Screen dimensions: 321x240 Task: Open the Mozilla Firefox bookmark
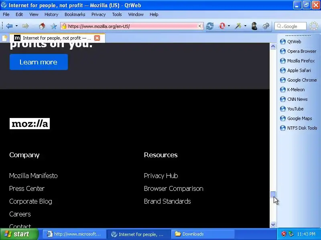[297, 61]
